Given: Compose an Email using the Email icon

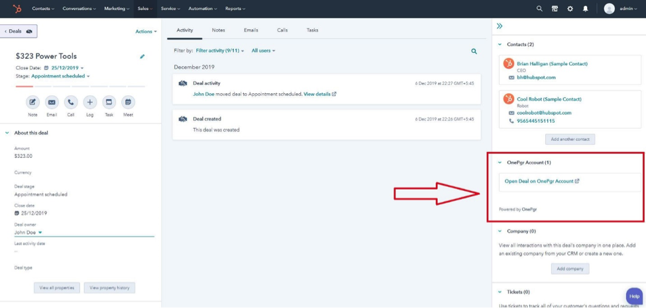Looking at the screenshot, I should coord(52,102).
